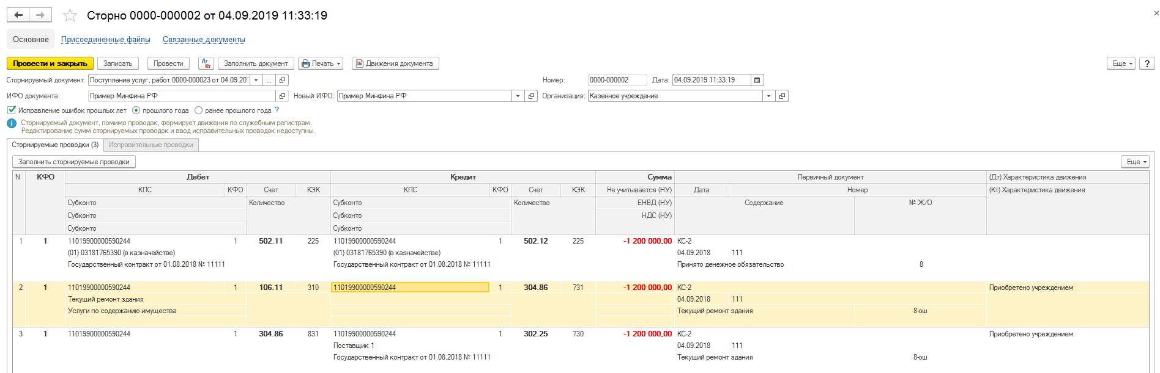Click the Дт/Кт postings icon
Viewport: 1160px width, 373px height.
[206, 63]
